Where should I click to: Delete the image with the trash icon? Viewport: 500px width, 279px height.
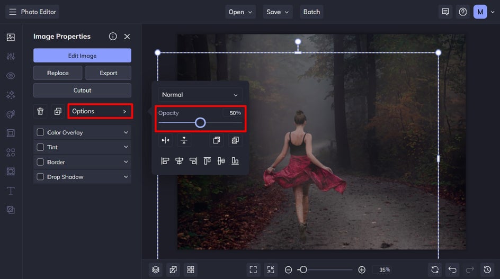40,111
